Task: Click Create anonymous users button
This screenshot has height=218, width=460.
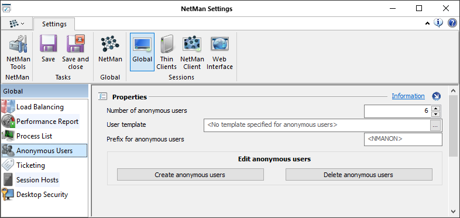Action: (x=190, y=175)
